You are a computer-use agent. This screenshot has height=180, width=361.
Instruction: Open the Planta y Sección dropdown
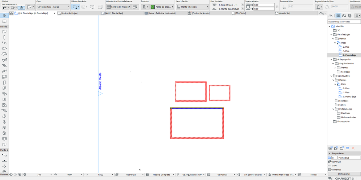pyautogui.click(x=192, y=7)
